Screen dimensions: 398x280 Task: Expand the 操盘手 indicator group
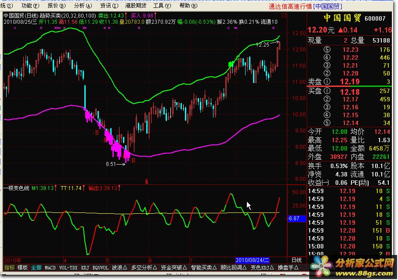(x=288, y=268)
